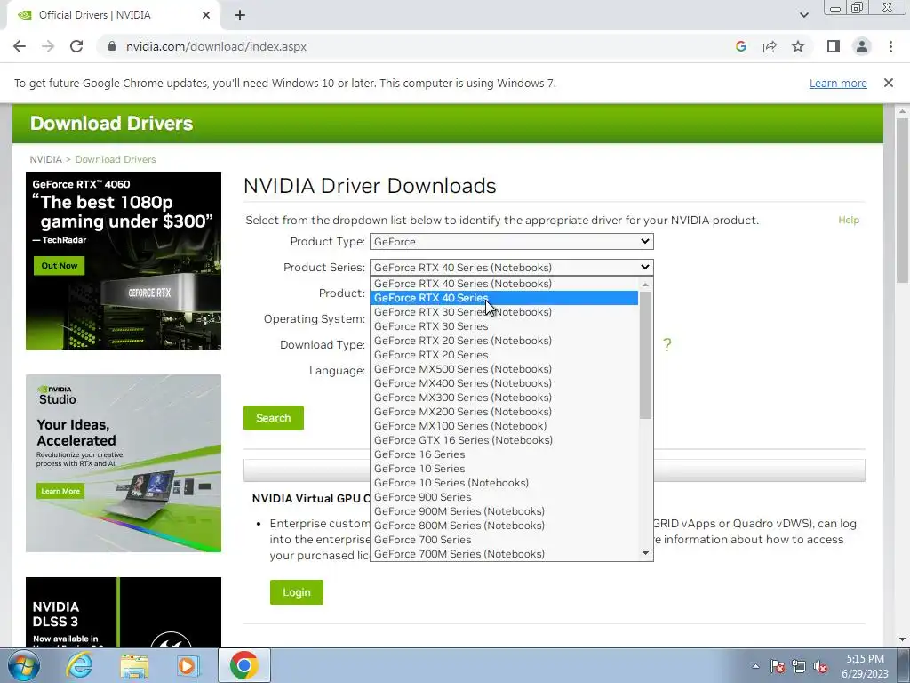This screenshot has height=683, width=910.
Task: Collapse the Product Series dropdown
Action: [512, 267]
